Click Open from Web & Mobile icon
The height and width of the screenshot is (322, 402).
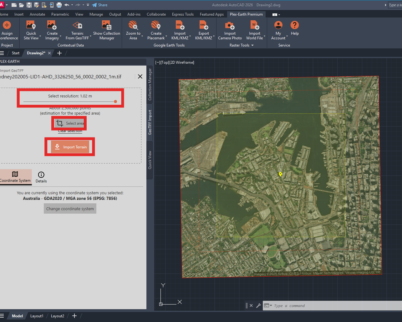(44, 5)
